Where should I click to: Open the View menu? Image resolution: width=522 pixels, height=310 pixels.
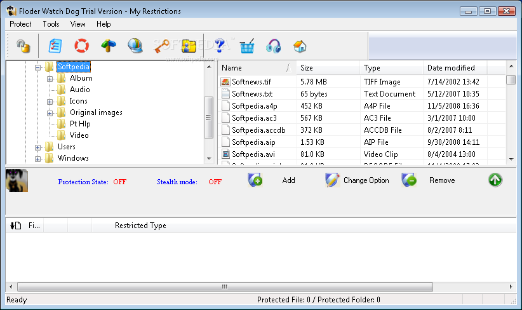click(77, 24)
